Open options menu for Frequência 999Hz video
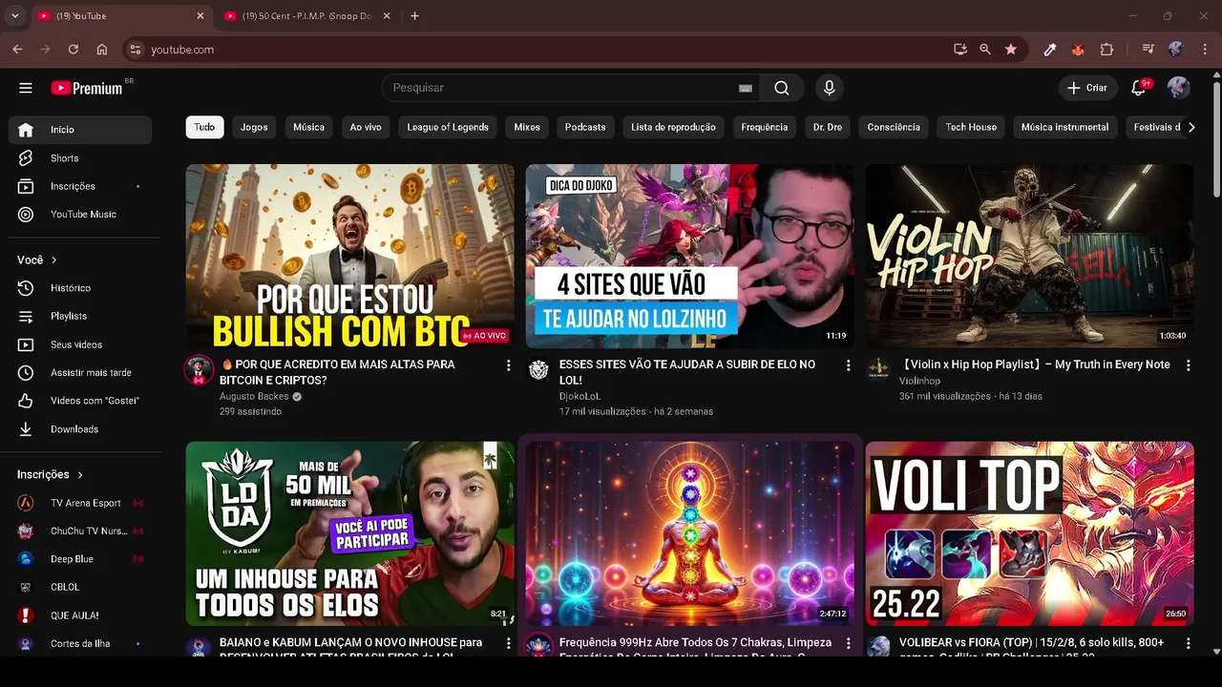Screen dimensions: 1222x687 [848, 644]
